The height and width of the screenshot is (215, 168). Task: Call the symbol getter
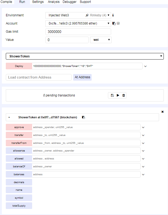click(19, 198)
